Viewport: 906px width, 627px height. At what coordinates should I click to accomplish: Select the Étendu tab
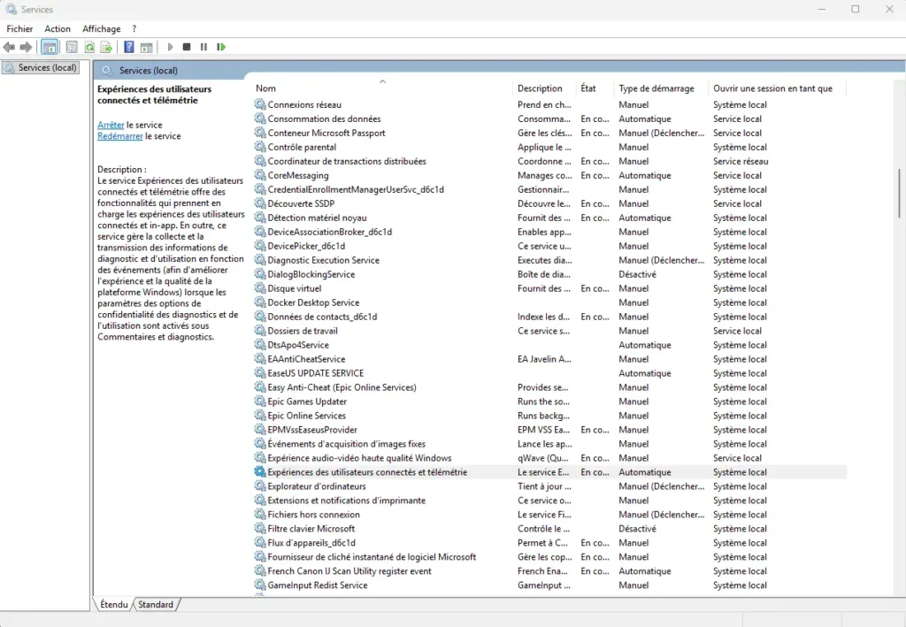pyautogui.click(x=112, y=605)
